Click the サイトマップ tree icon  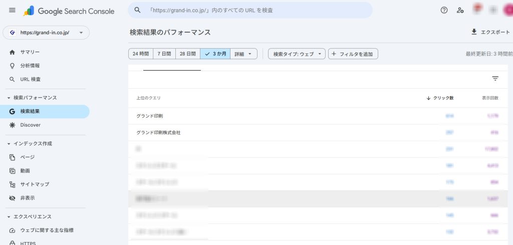12,184
